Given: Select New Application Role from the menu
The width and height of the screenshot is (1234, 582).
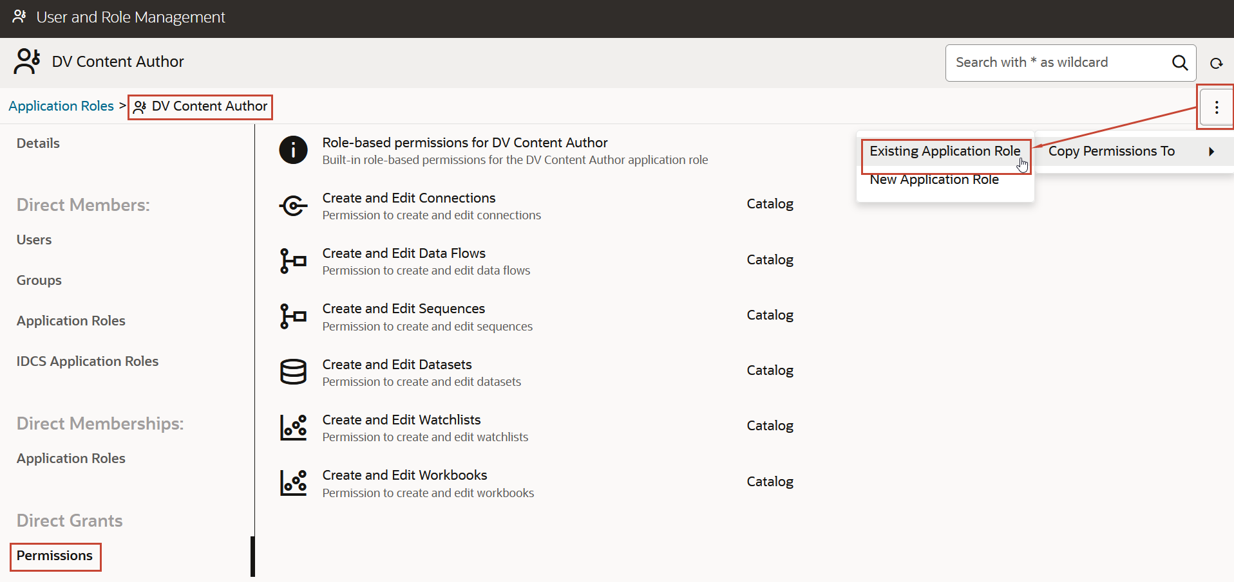Looking at the screenshot, I should pyautogui.click(x=935, y=179).
